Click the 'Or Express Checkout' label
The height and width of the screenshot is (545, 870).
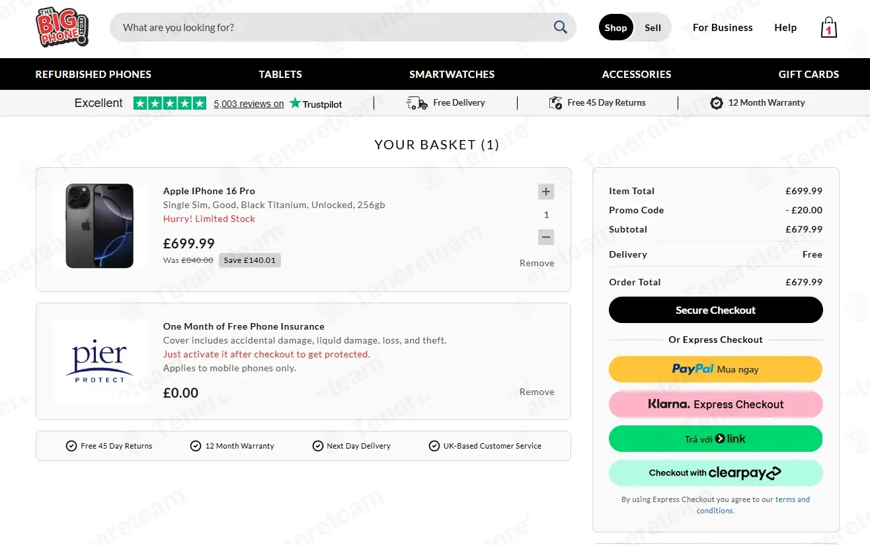[715, 340]
